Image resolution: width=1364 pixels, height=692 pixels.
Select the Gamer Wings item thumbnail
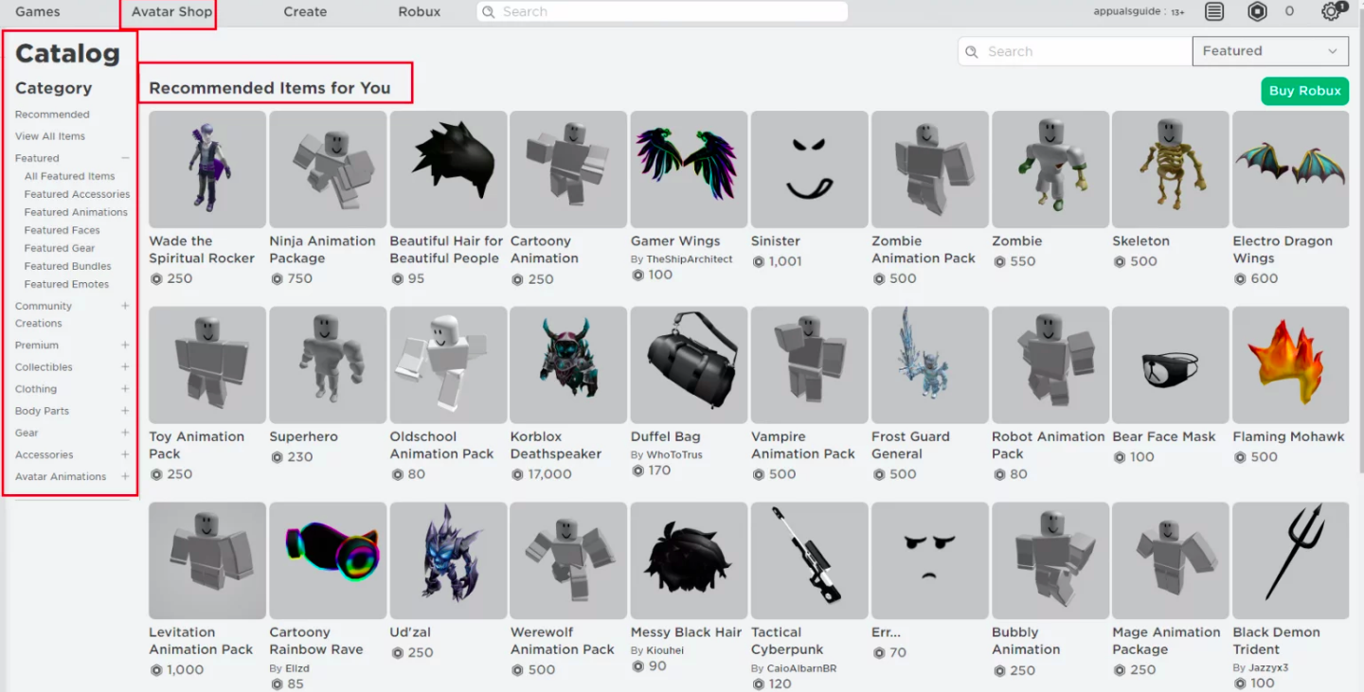689,169
